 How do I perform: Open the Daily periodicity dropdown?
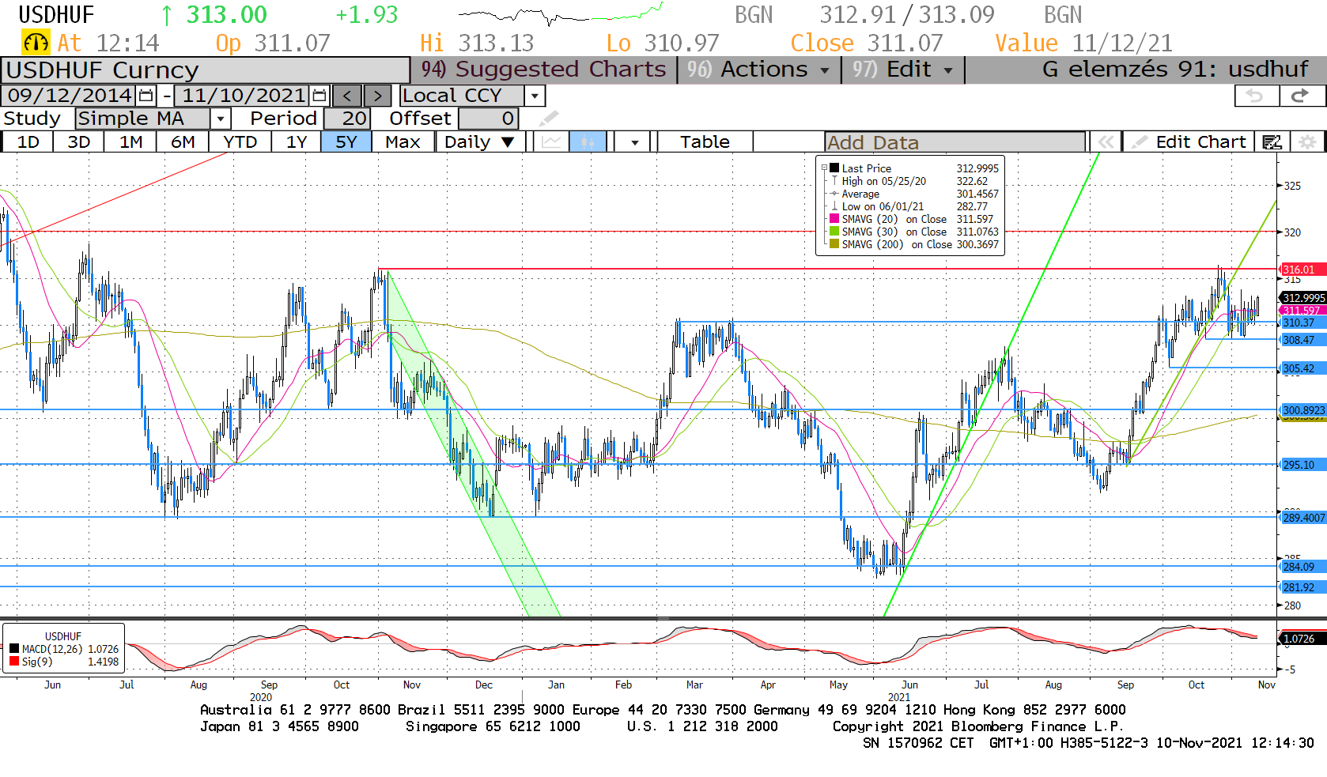pyautogui.click(x=479, y=142)
